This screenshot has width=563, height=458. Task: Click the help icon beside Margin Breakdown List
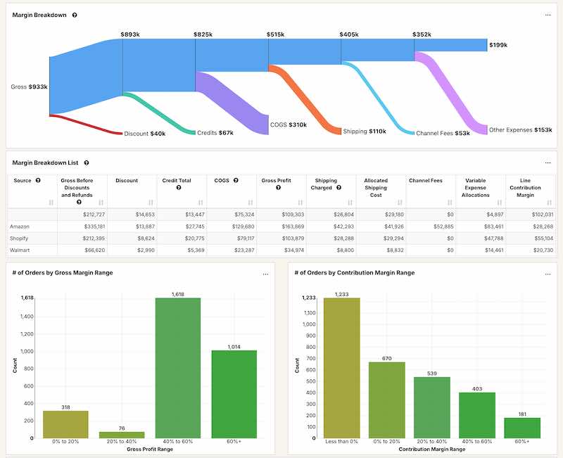pyautogui.click(x=86, y=163)
